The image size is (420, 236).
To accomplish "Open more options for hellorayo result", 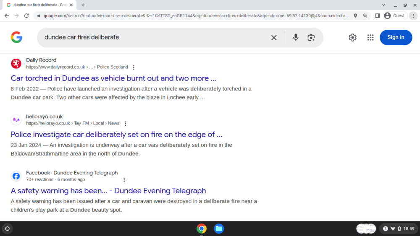I will (x=125, y=124).
